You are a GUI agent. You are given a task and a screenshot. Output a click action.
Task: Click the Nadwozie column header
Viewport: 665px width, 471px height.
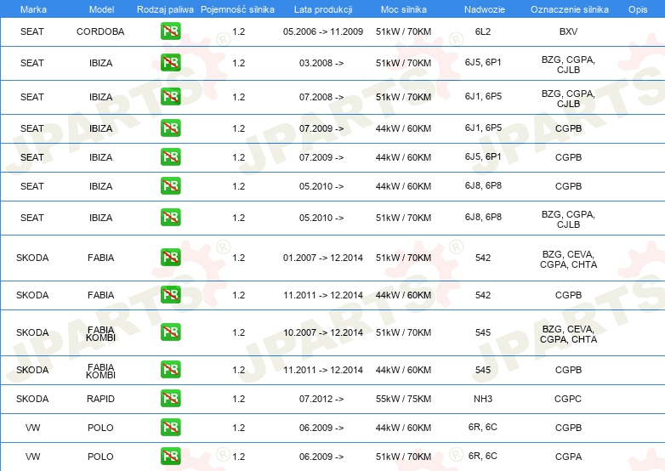485,9
